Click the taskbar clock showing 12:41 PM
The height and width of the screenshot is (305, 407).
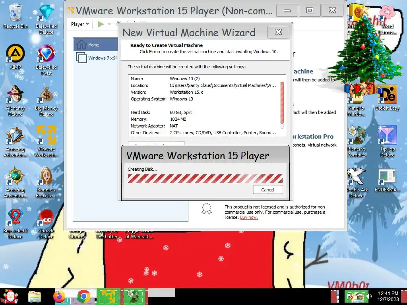point(388,296)
